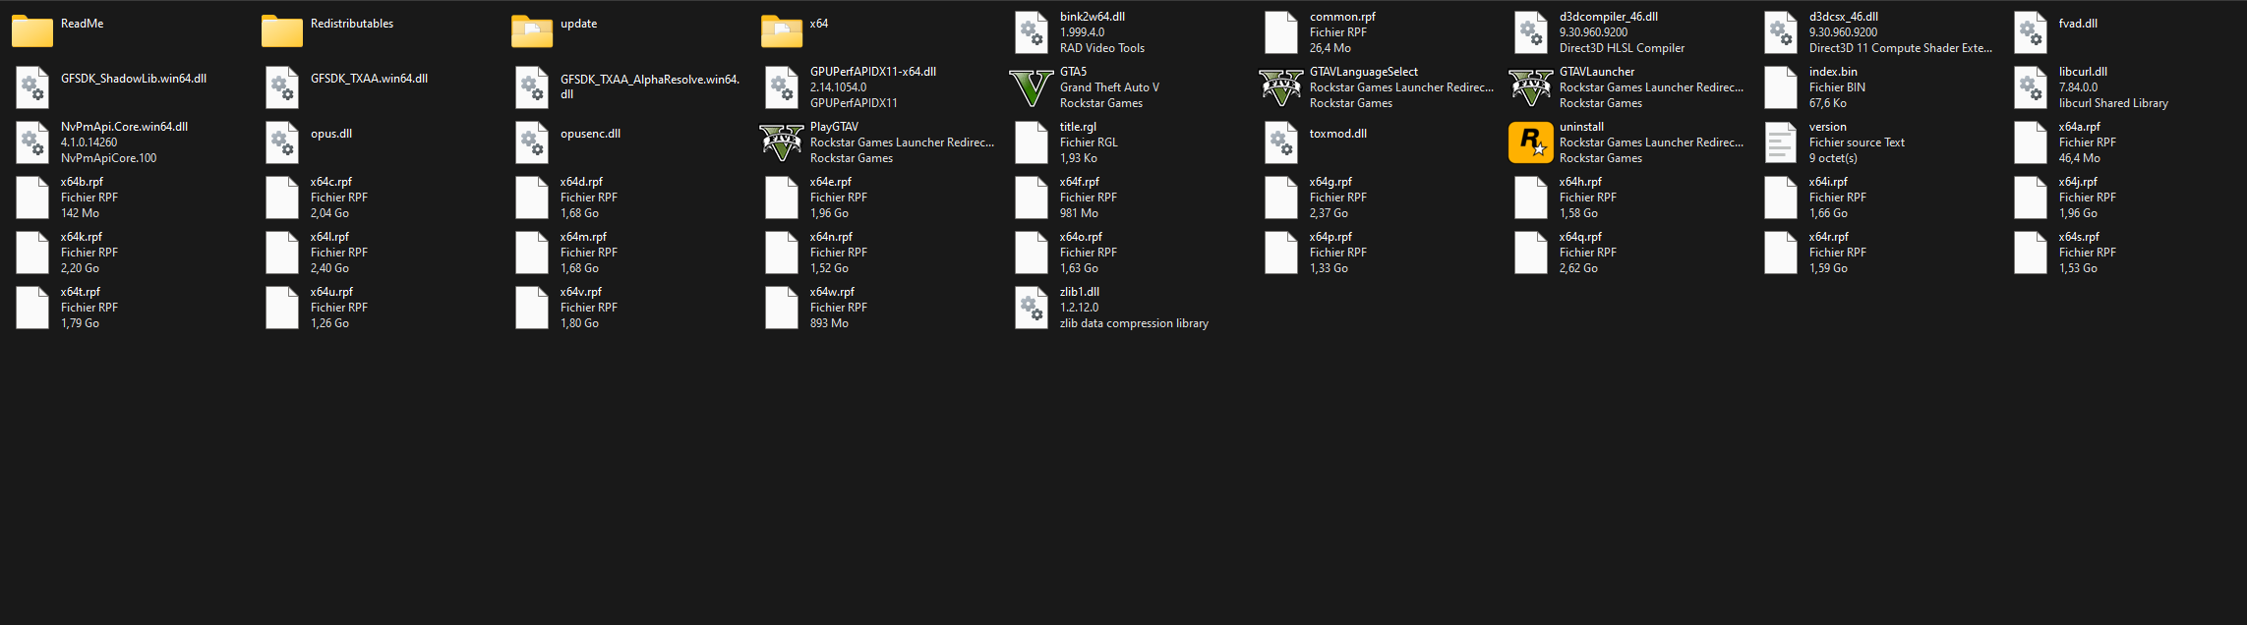2247x625 pixels.
Task: Select the x64t.rpf file name
Action: click(81, 292)
